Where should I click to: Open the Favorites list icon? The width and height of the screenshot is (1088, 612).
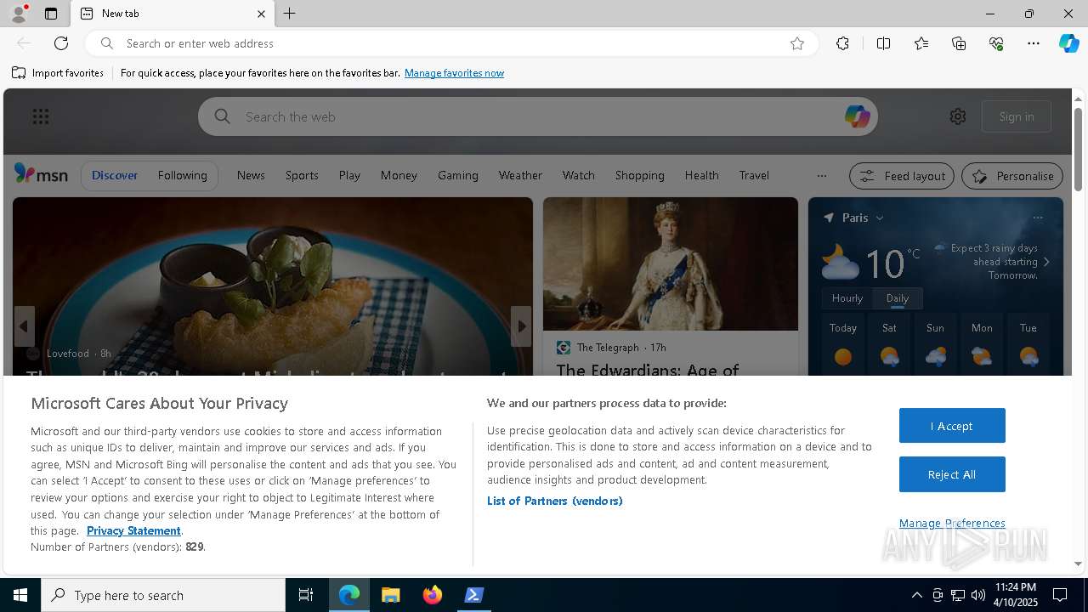(921, 43)
